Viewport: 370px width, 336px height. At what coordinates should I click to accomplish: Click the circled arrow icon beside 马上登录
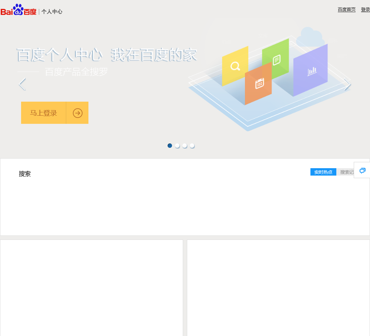(78, 113)
